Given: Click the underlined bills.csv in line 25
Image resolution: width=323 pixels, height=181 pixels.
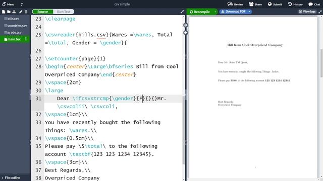Looking at the screenshot, I should coord(92,35).
